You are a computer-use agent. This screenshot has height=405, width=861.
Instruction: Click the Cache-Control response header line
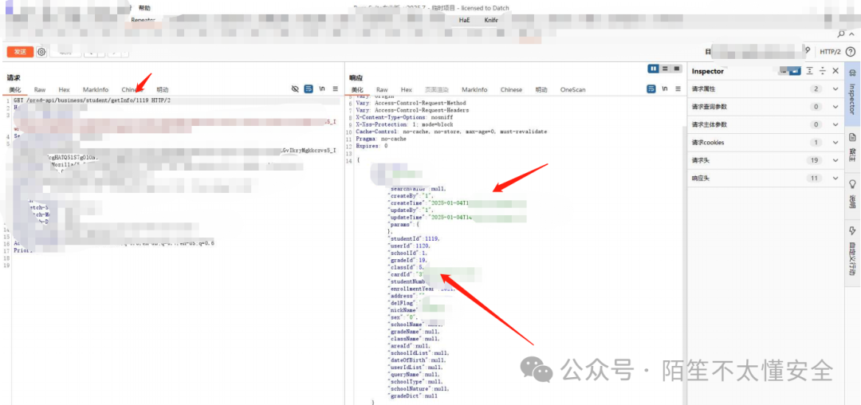[x=451, y=132]
